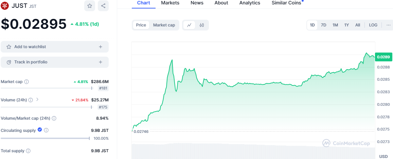Open the chart more options menu
This screenshot has width=393, height=159.
[388, 25]
